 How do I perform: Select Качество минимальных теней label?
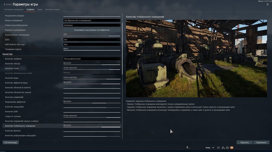[18, 73]
